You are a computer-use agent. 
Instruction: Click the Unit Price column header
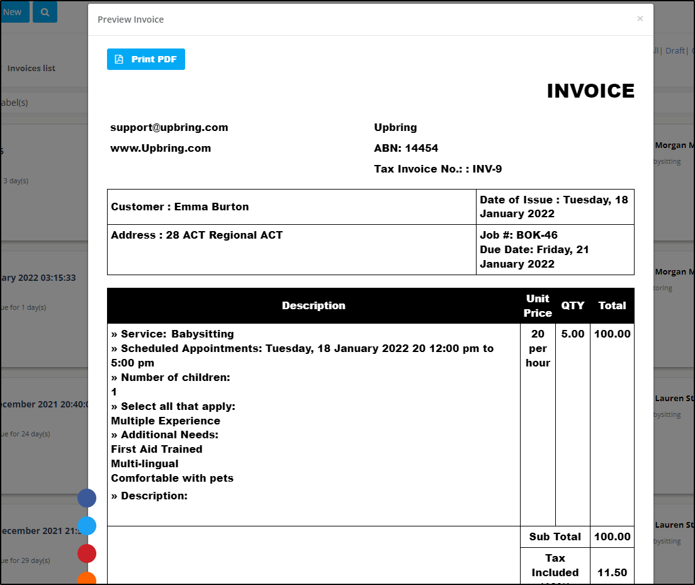point(538,305)
